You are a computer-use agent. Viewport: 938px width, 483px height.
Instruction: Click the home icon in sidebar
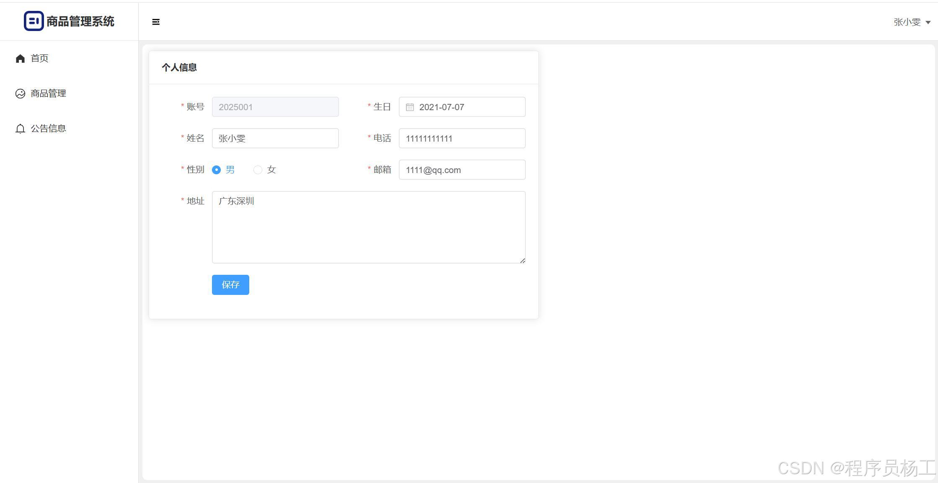(x=20, y=59)
